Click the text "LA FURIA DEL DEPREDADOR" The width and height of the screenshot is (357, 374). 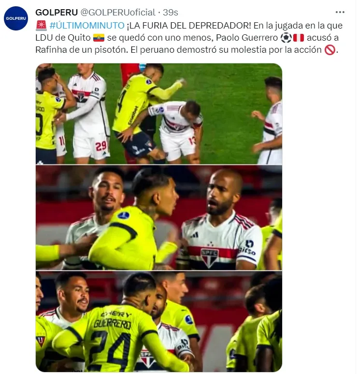coord(188,26)
